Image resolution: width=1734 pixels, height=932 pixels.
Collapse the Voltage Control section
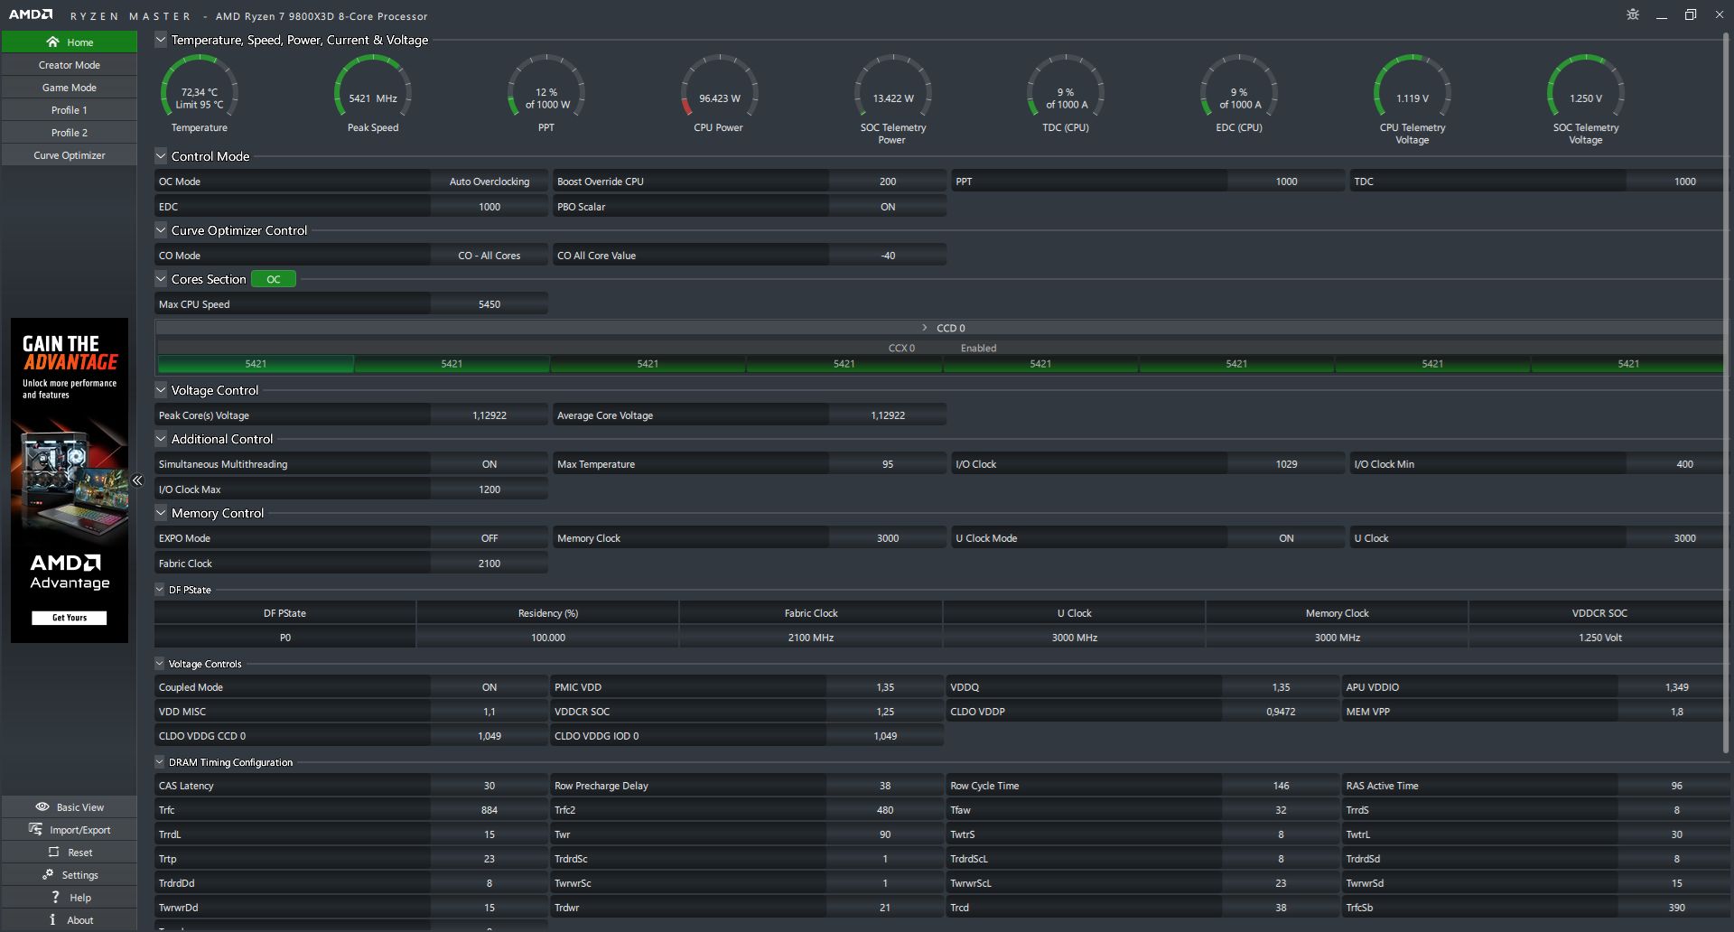[161, 389]
